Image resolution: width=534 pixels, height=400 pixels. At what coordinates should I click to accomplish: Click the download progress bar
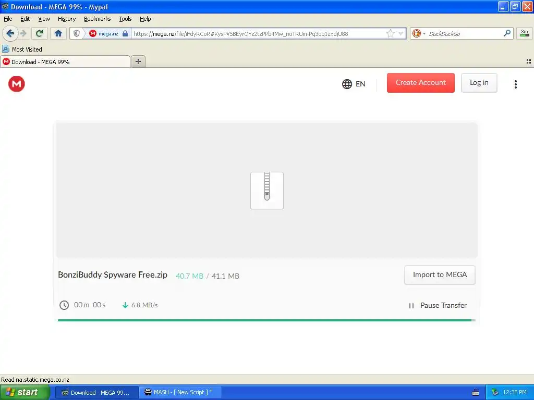[266, 320]
